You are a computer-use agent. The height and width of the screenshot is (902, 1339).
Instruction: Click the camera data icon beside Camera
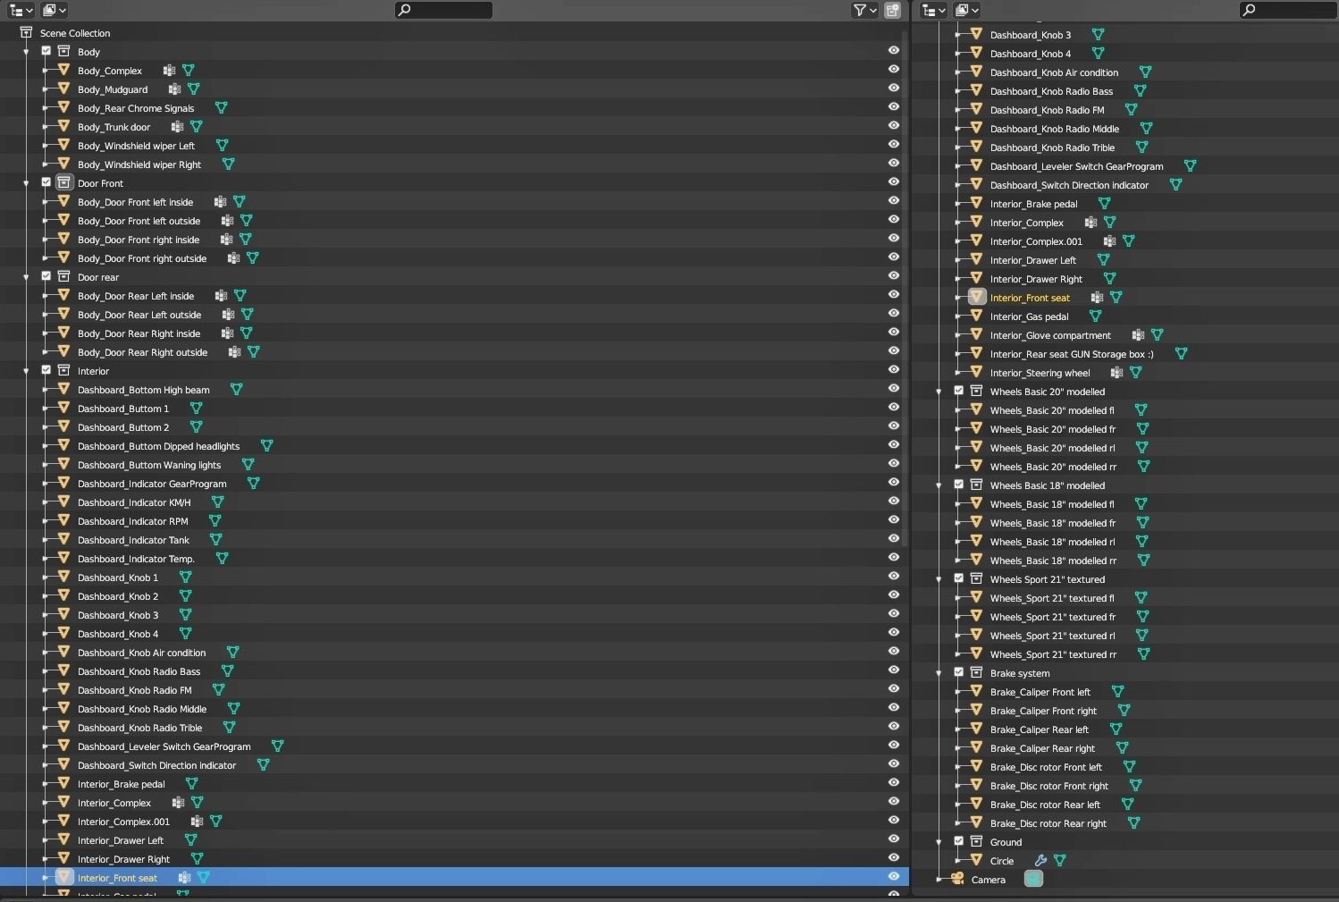tap(1033, 879)
